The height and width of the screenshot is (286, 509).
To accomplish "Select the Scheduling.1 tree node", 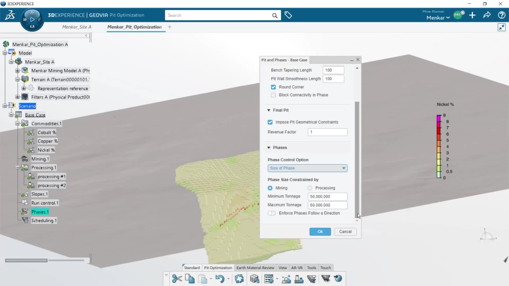I will [44, 220].
